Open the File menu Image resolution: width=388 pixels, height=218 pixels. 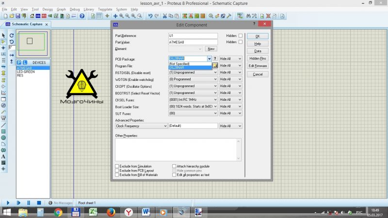4,9
